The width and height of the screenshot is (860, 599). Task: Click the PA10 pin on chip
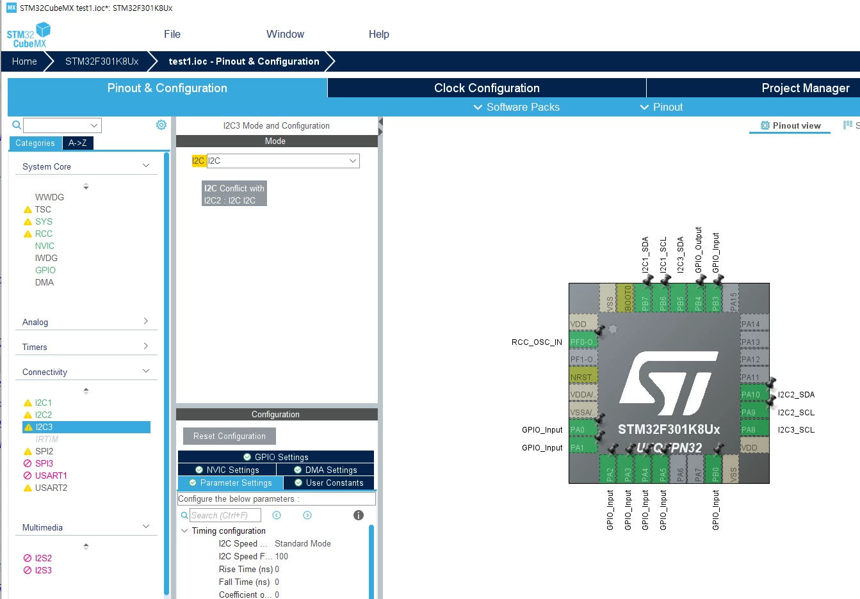(754, 394)
